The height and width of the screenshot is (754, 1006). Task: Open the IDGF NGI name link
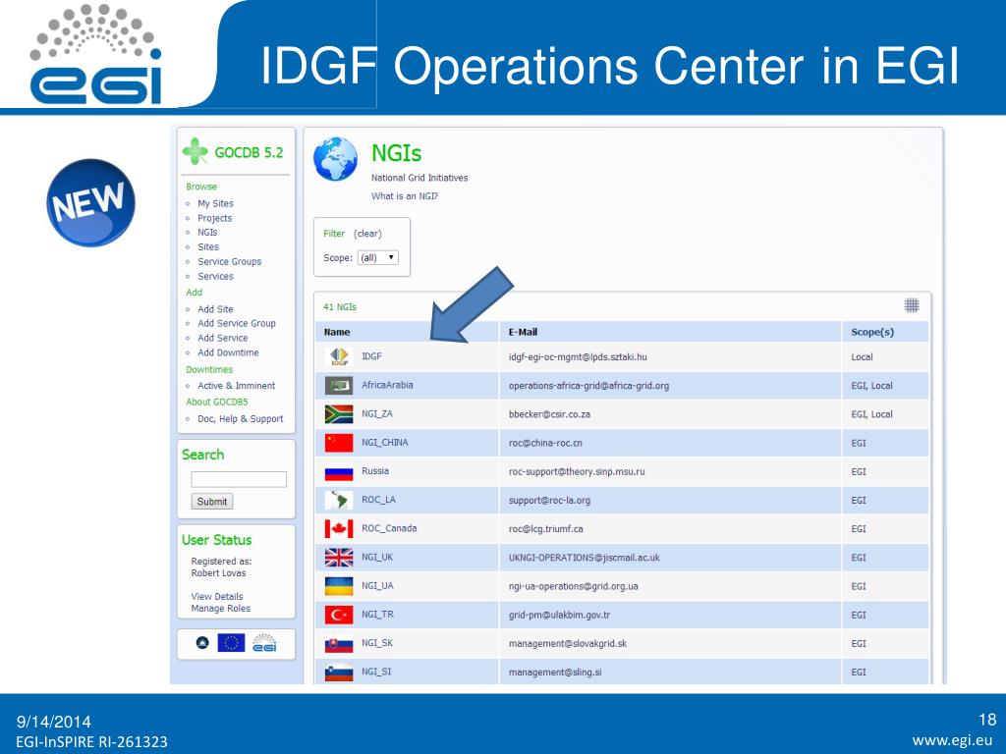[371, 356]
